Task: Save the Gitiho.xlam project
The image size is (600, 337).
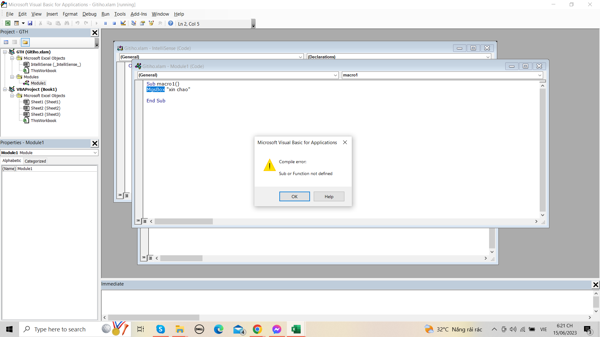Action: (x=30, y=23)
